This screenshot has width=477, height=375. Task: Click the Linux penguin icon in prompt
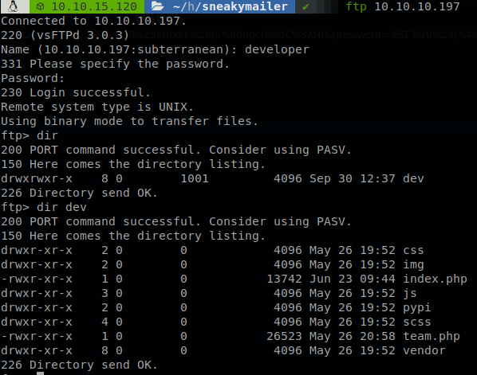[13, 6]
